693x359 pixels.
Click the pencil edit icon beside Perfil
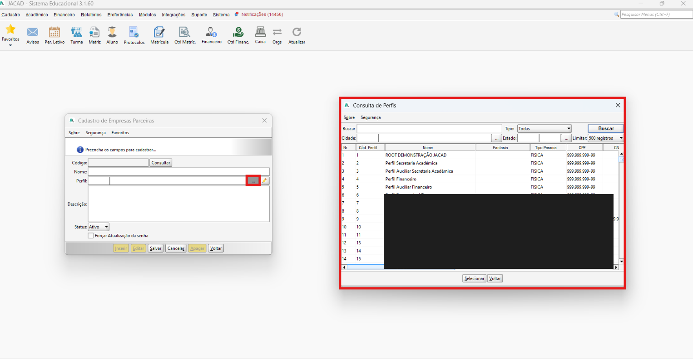pyautogui.click(x=265, y=181)
